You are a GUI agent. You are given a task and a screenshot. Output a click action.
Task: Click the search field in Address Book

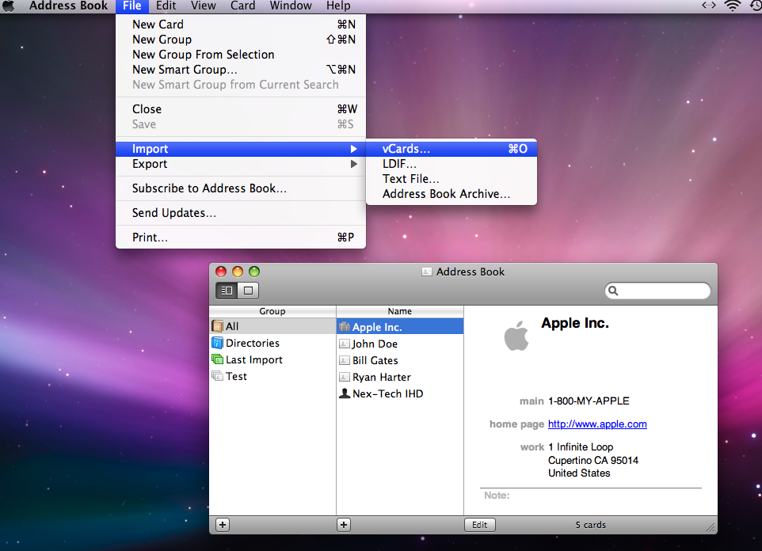pyautogui.click(x=657, y=291)
